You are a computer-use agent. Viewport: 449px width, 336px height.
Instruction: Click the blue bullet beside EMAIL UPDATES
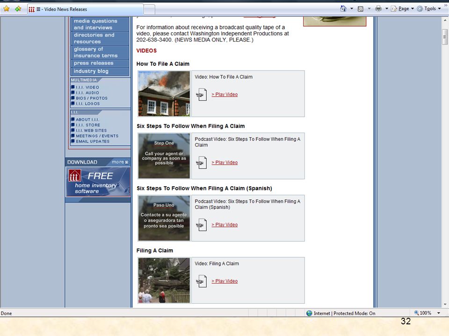[73, 141]
